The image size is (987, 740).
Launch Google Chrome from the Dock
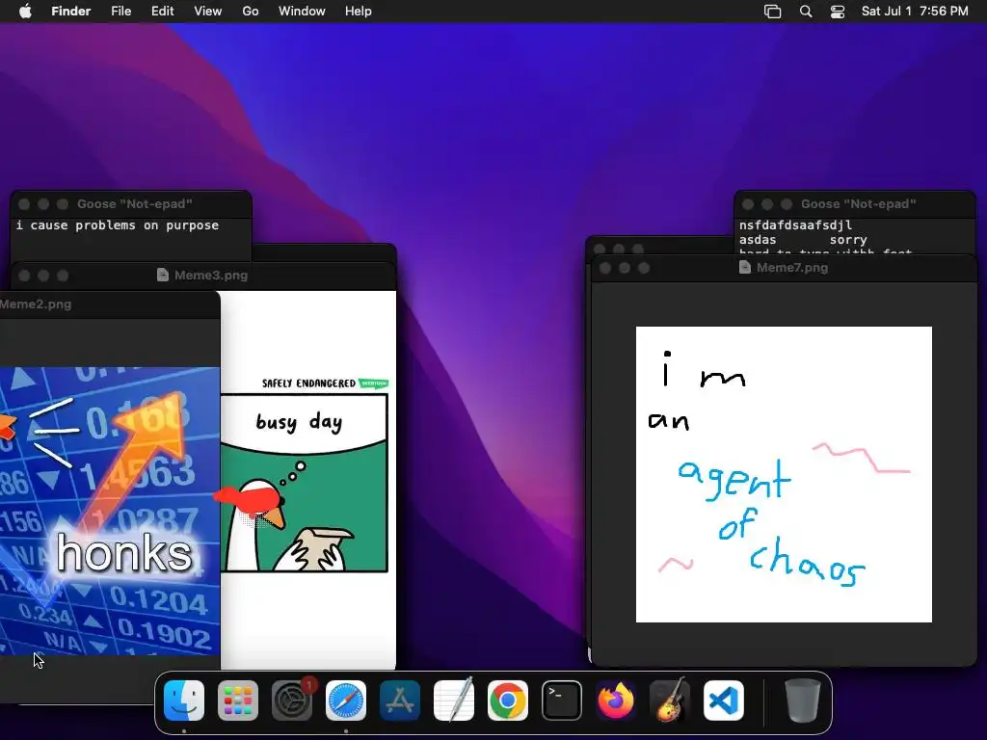[508, 700]
